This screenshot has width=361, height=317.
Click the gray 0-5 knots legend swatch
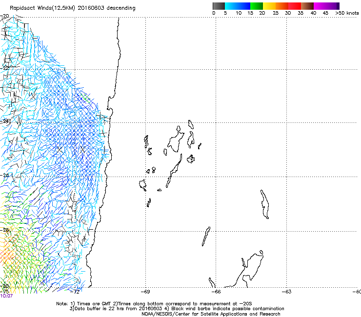coord(219,6)
